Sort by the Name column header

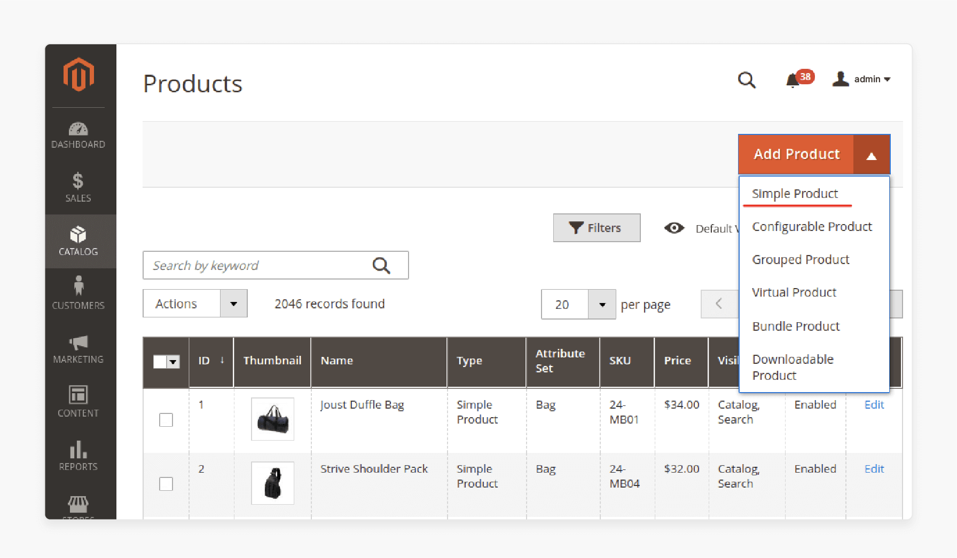click(379, 362)
